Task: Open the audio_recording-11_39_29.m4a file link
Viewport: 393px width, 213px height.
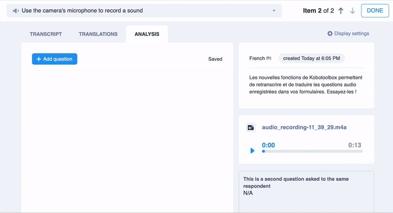Action: pos(305,128)
